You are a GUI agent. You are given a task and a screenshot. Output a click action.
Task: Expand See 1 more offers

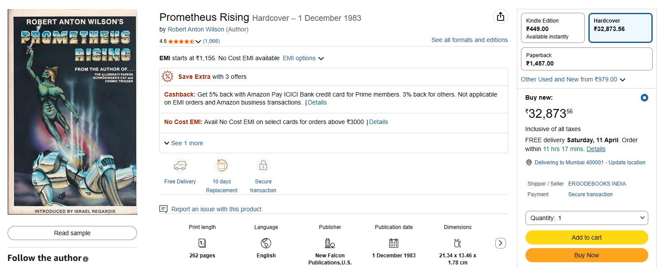pyautogui.click(x=184, y=143)
